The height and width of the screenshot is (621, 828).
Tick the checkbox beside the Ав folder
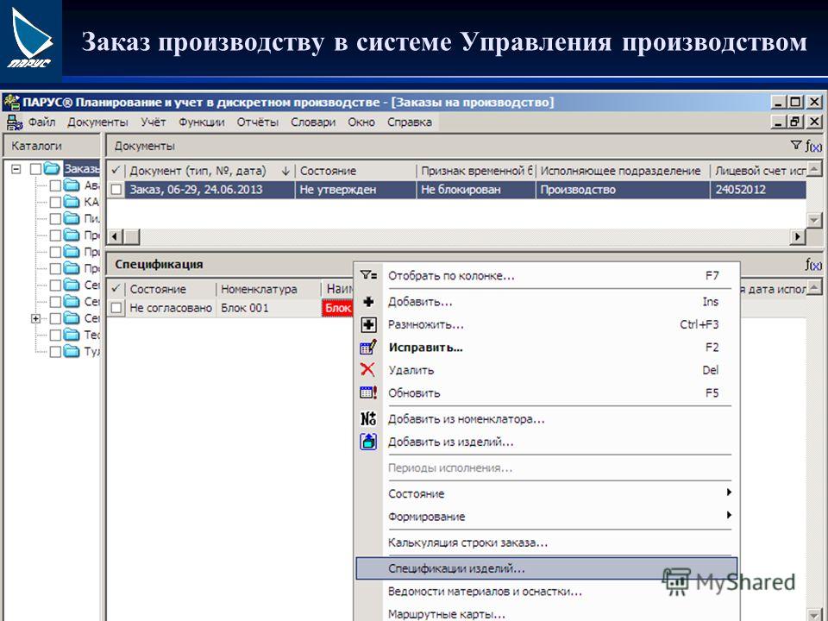(55, 185)
